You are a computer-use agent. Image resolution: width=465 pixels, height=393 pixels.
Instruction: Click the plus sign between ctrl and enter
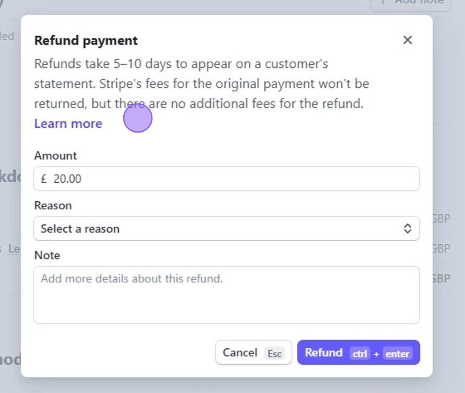click(x=376, y=354)
